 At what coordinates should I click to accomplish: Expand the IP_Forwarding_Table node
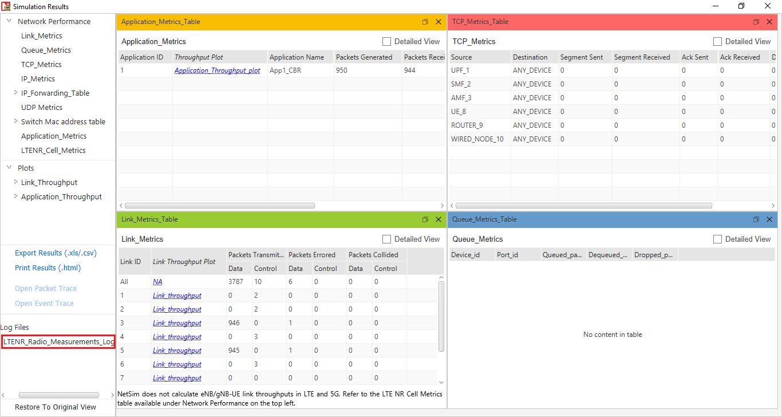15,92
